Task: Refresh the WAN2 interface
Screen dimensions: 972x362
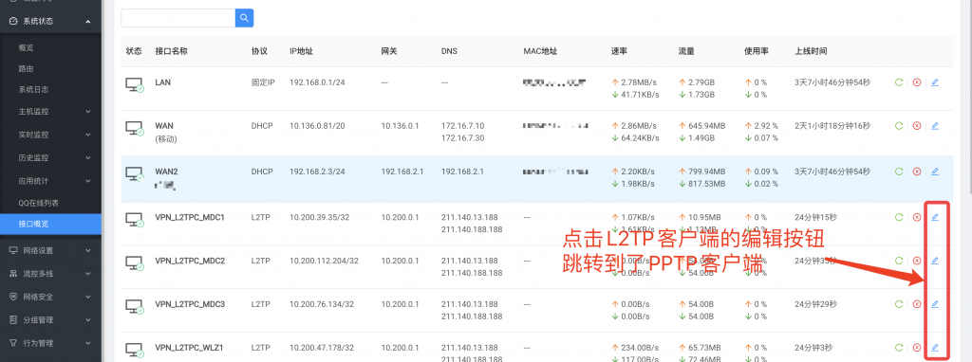Action: 898,172
